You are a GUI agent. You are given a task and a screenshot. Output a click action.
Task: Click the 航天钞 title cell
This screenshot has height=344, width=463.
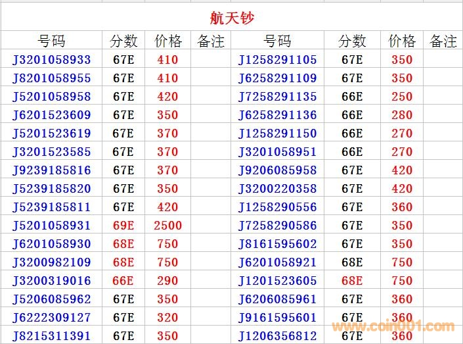point(231,17)
